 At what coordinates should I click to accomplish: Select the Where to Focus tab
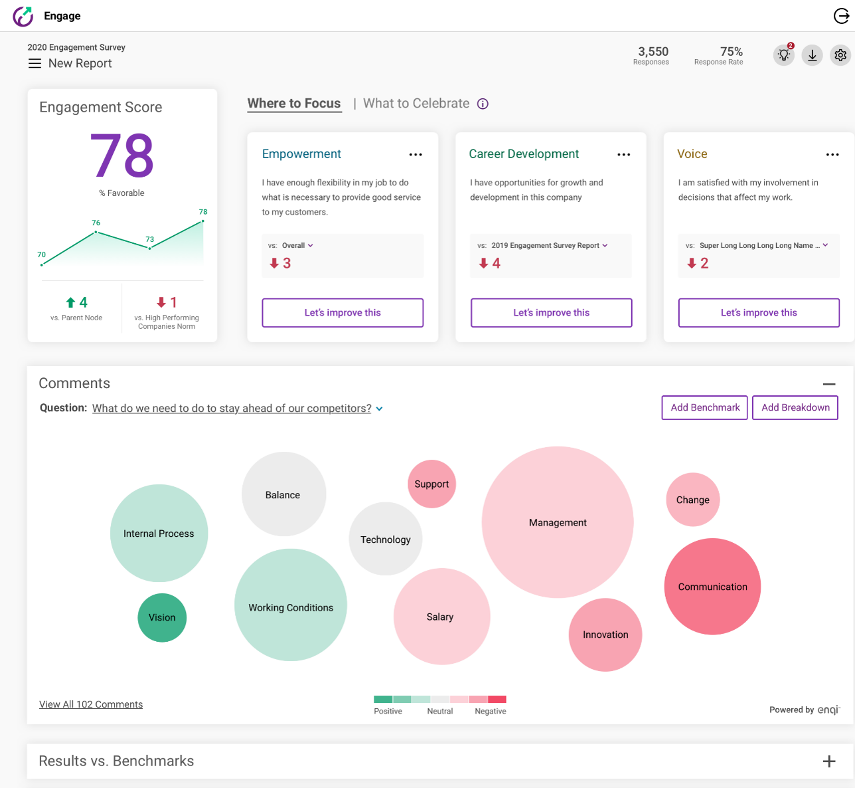(x=294, y=104)
